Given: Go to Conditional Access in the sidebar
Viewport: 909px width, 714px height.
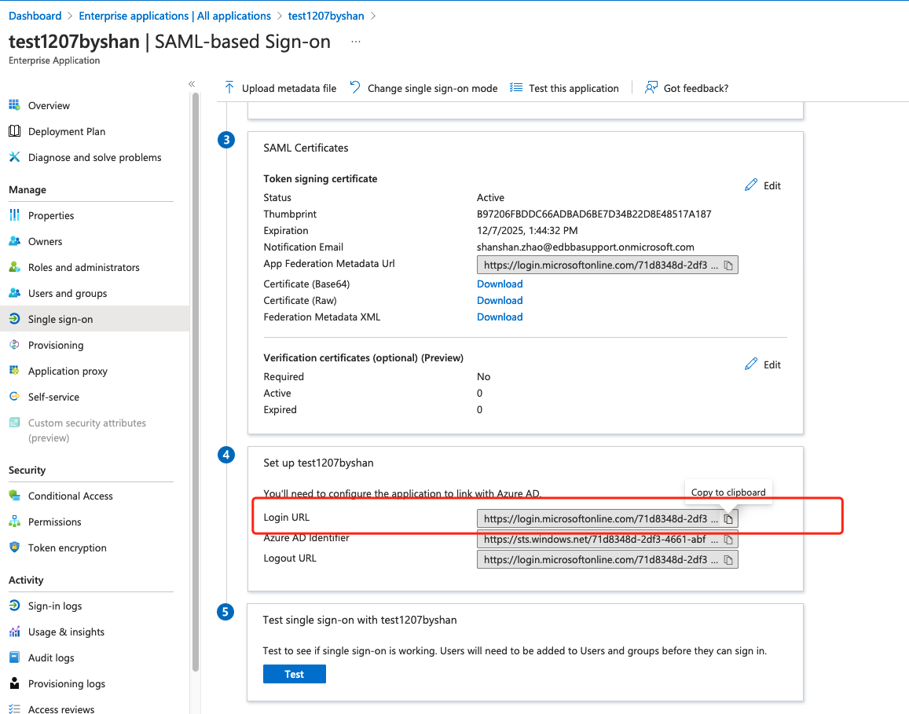Looking at the screenshot, I should click(70, 496).
